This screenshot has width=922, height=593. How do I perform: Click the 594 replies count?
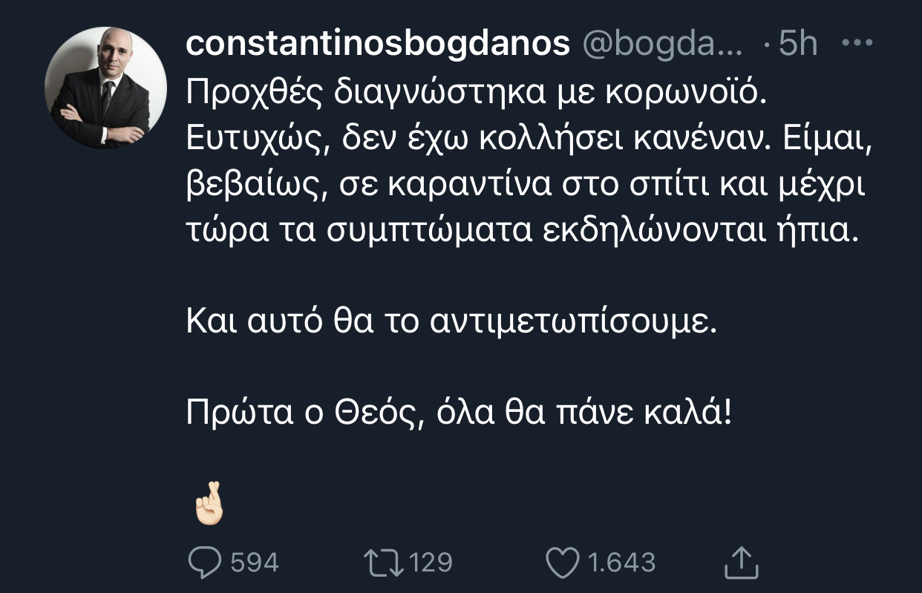pos(255,563)
